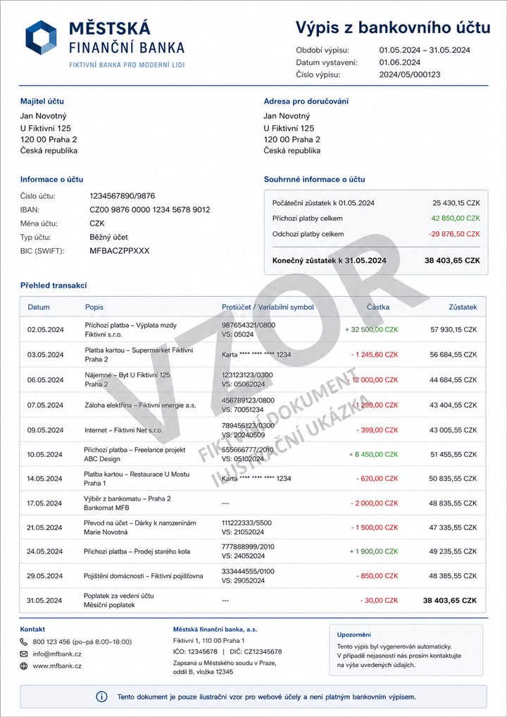Click the issue date 01.06.2024
Viewport: 507px width, 717px height.
[400, 63]
